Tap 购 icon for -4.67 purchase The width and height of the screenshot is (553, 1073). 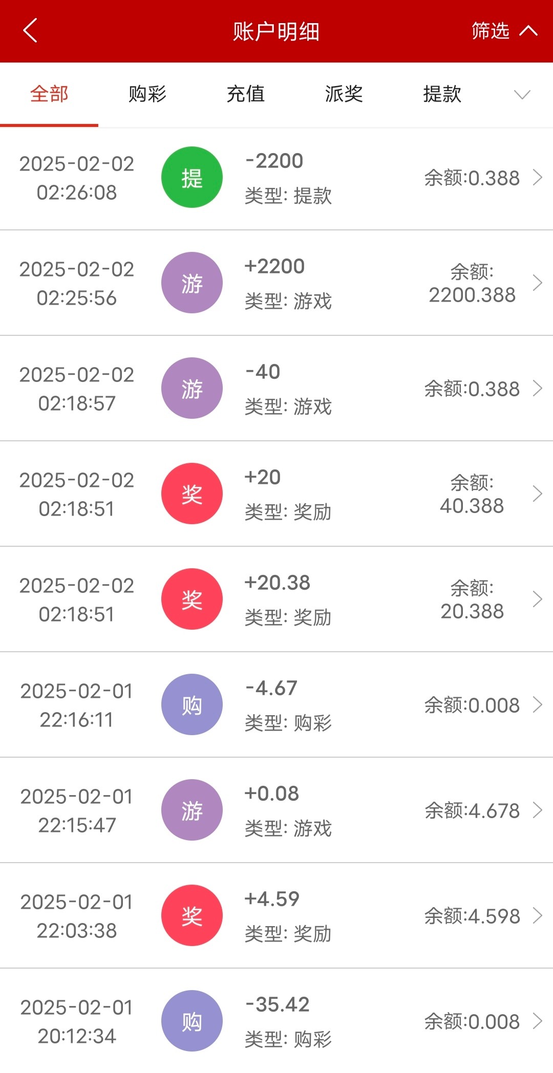pyautogui.click(x=192, y=705)
